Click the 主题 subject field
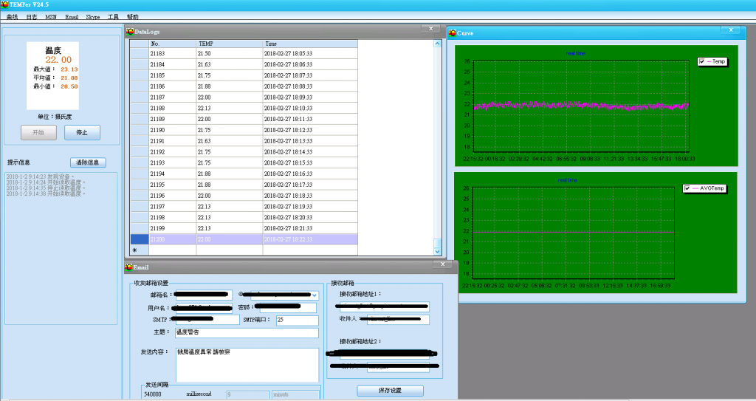Screen dimensions: 756x401 coord(247,332)
